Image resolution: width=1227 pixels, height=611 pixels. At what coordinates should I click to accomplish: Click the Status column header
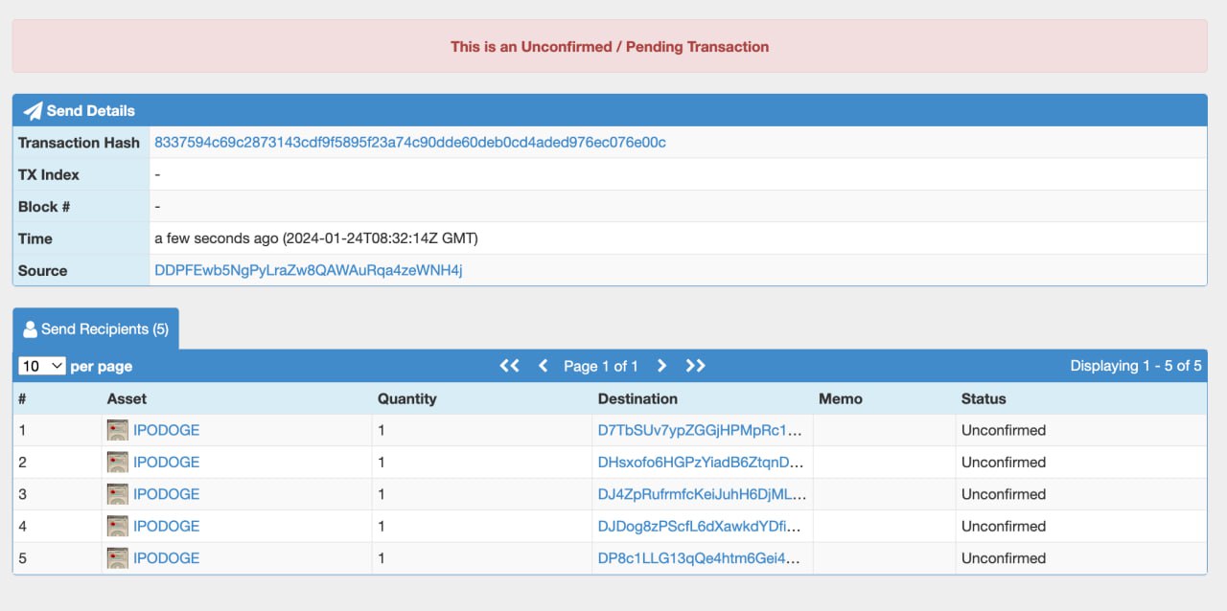[984, 398]
